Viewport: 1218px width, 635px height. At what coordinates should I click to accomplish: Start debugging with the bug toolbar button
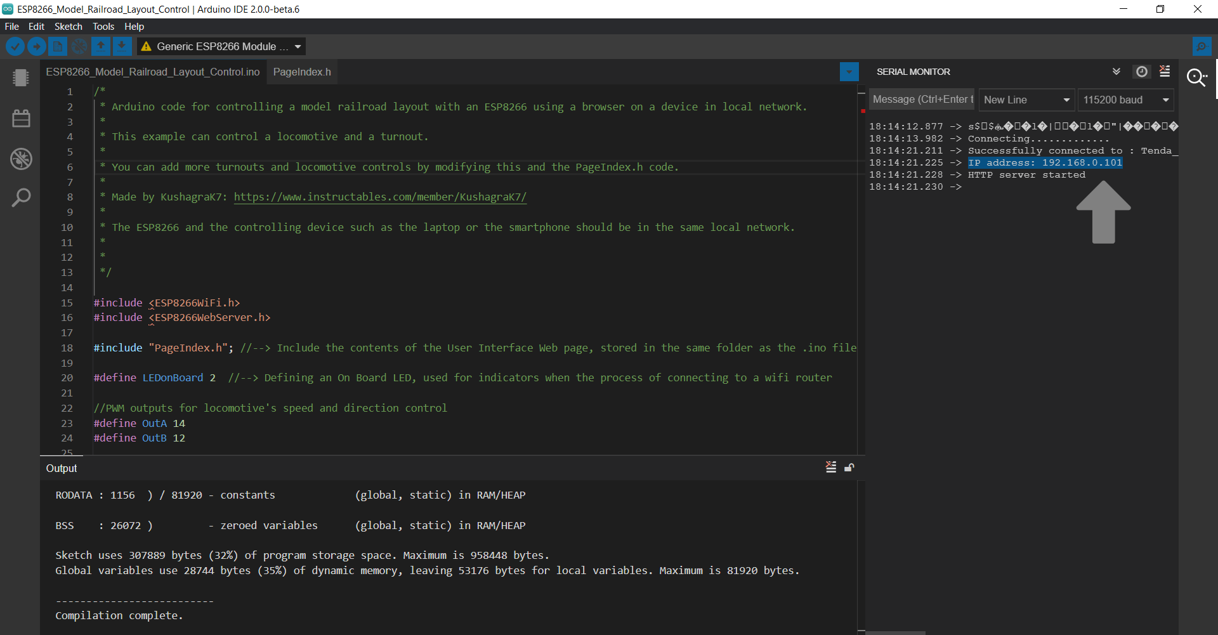tap(79, 46)
